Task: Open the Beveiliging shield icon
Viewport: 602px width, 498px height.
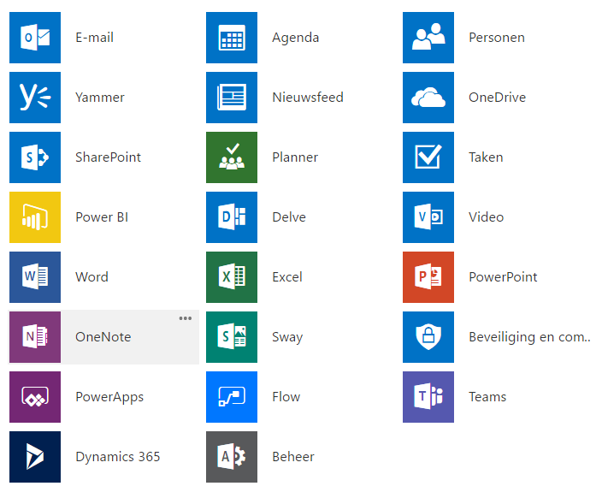Action: (428, 337)
